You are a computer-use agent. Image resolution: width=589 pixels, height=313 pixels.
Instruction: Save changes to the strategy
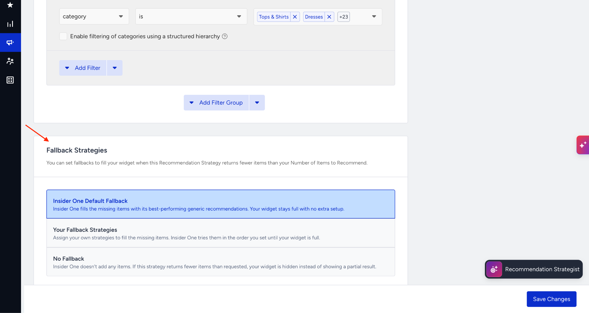point(552,299)
